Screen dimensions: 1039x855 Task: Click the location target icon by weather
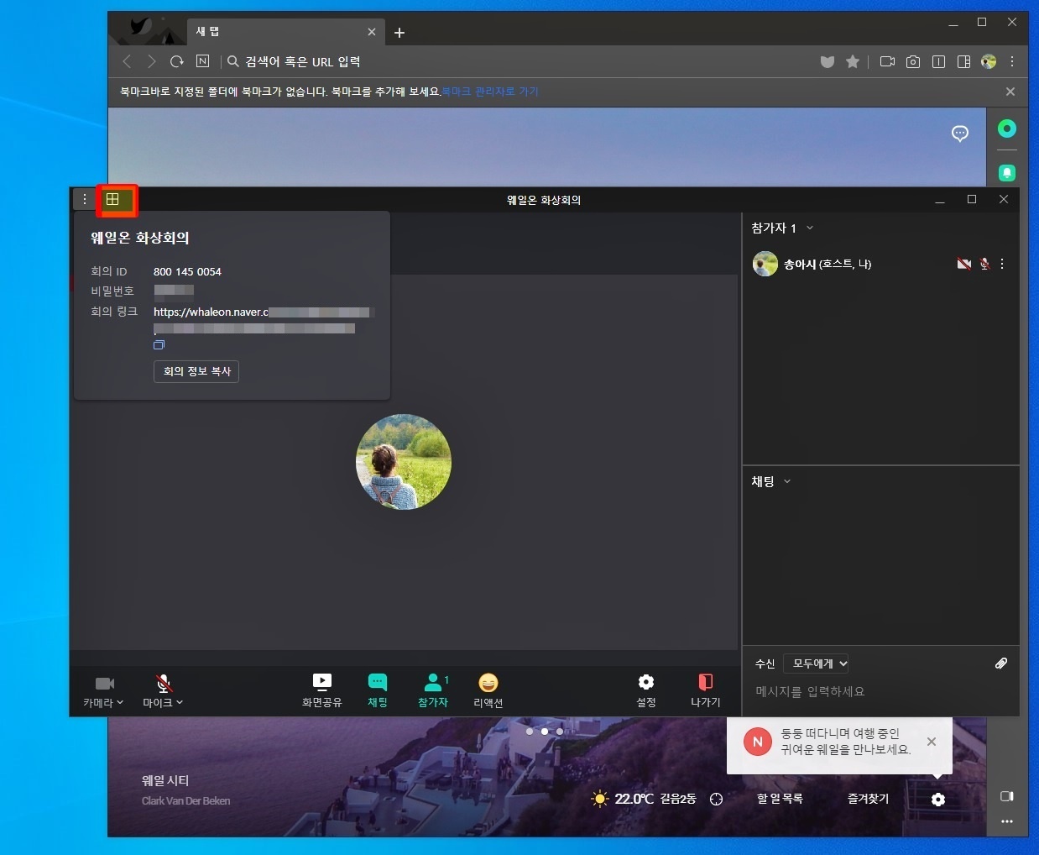pyautogui.click(x=716, y=800)
